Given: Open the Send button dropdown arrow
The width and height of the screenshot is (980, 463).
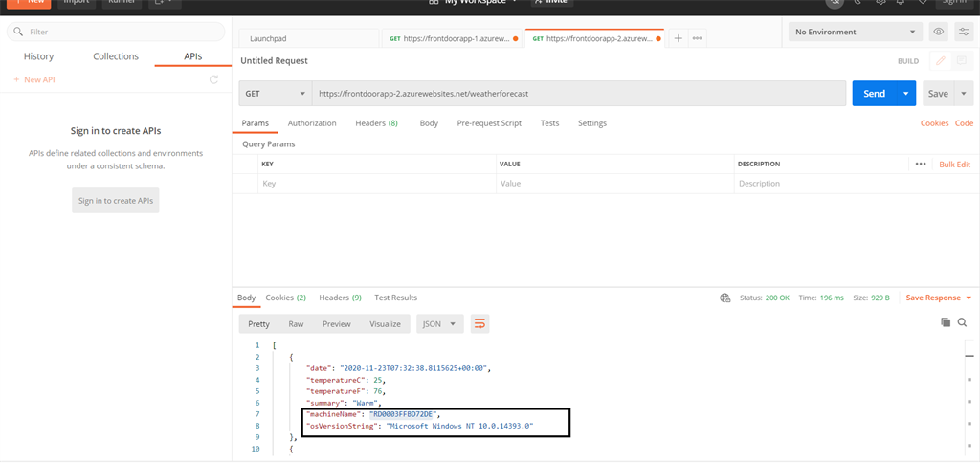Looking at the screenshot, I should pos(905,93).
